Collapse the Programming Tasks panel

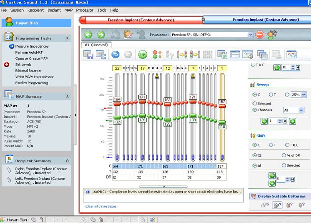click(x=67, y=38)
